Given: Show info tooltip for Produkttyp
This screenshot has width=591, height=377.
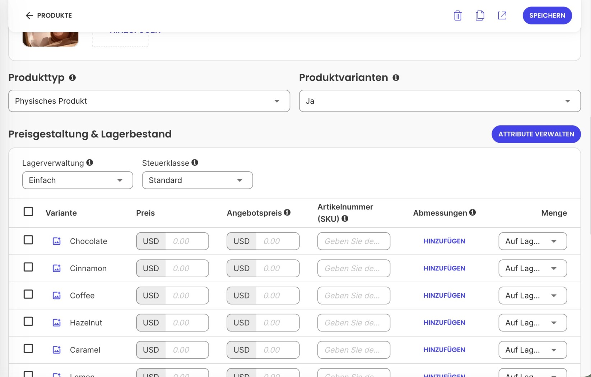Looking at the screenshot, I should pos(72,77).
